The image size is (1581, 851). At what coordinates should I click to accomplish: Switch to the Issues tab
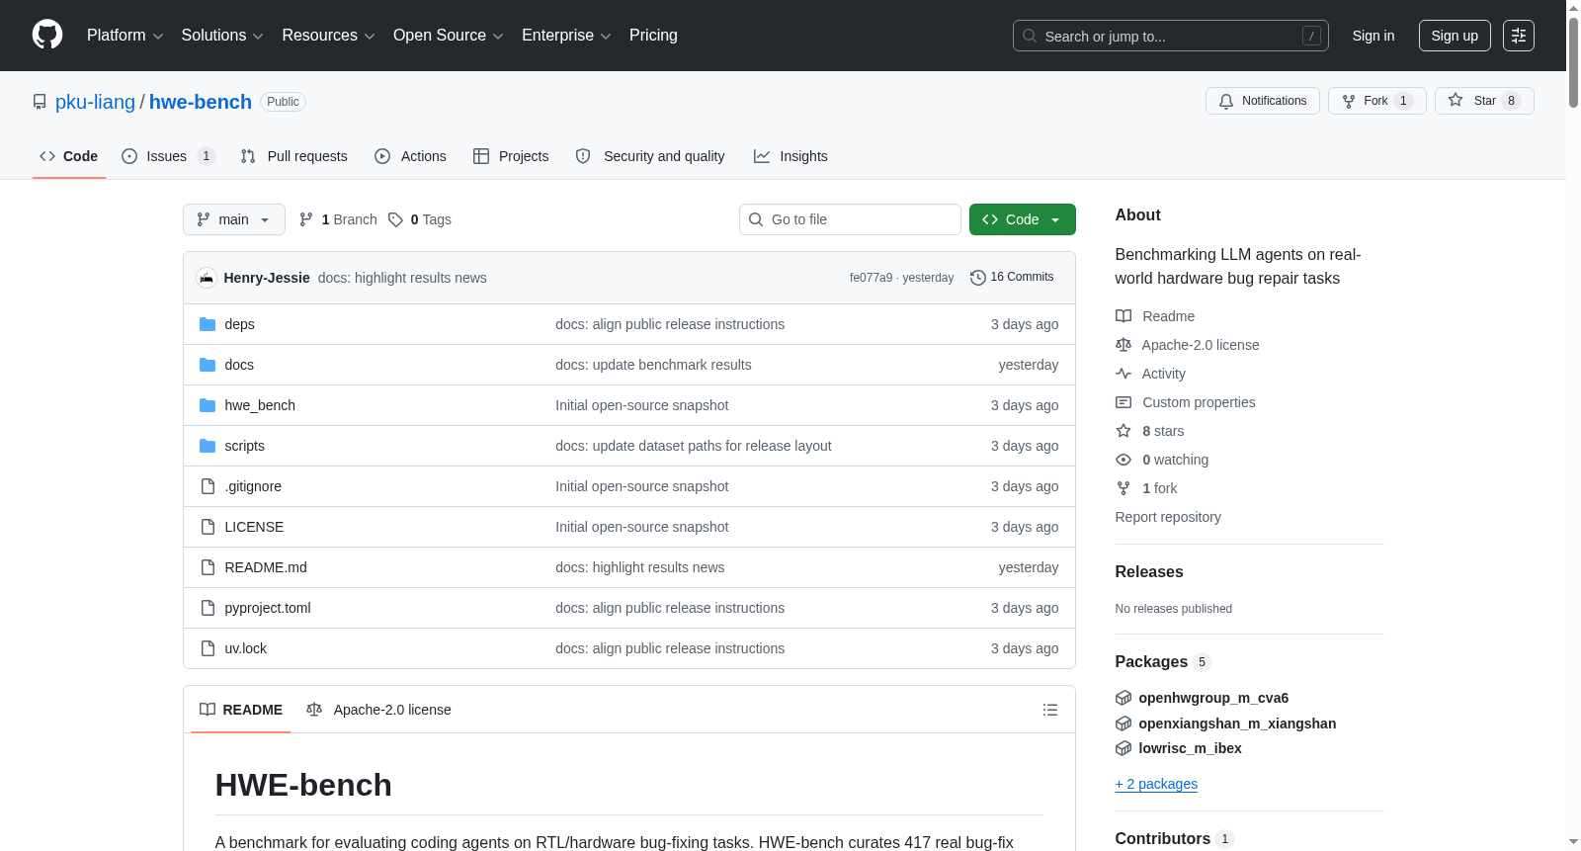167,156
